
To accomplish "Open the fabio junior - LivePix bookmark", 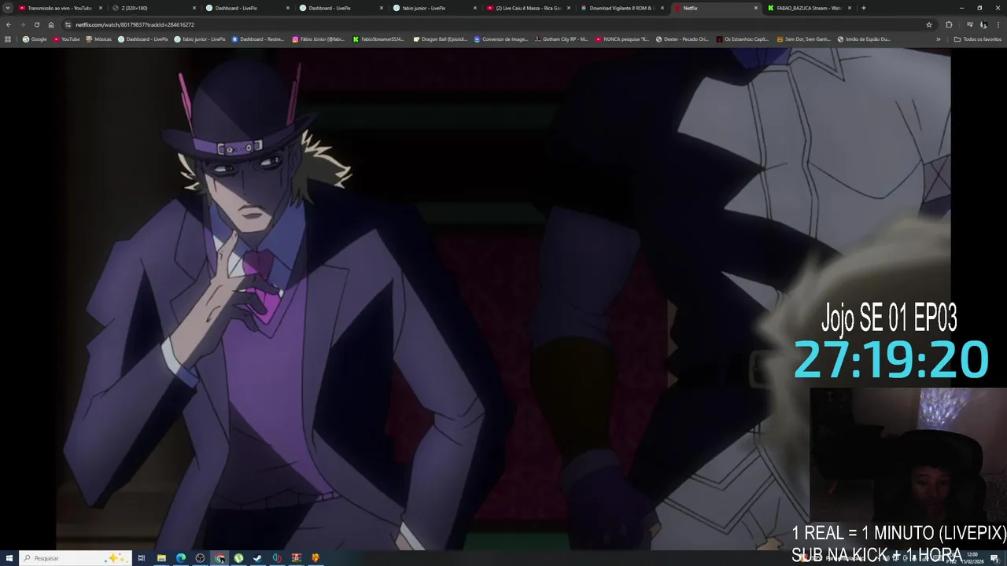I will (x=200, y=39).
